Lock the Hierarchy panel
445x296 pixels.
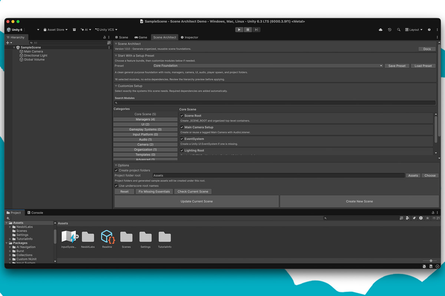coord(105,37)
